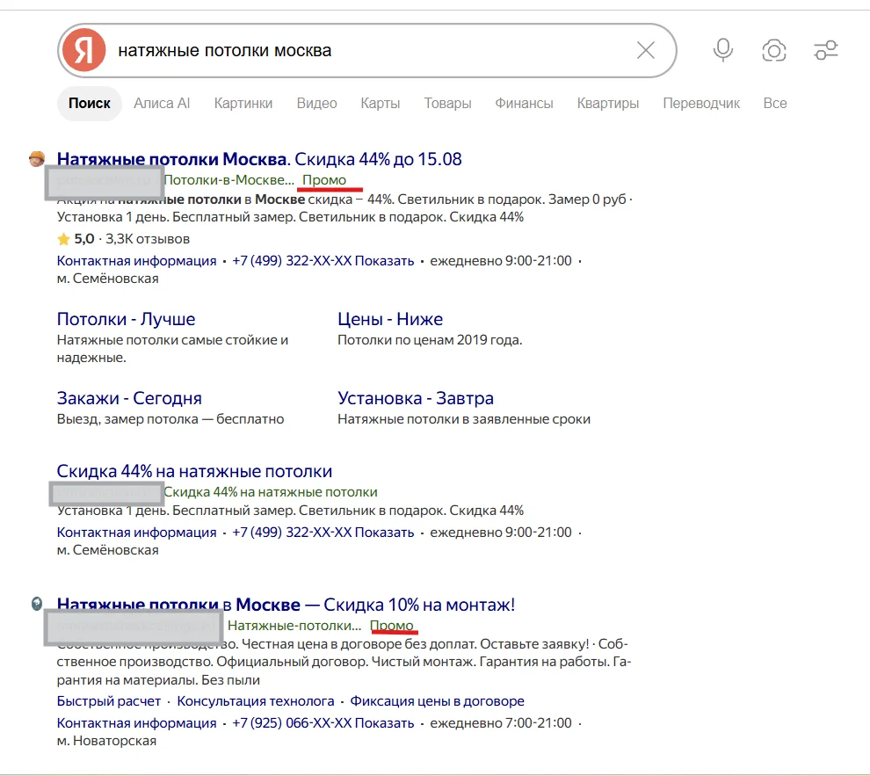Open 'Закажи - Сегодня' sitelink

pyautogui.click(x=129, y=398)
